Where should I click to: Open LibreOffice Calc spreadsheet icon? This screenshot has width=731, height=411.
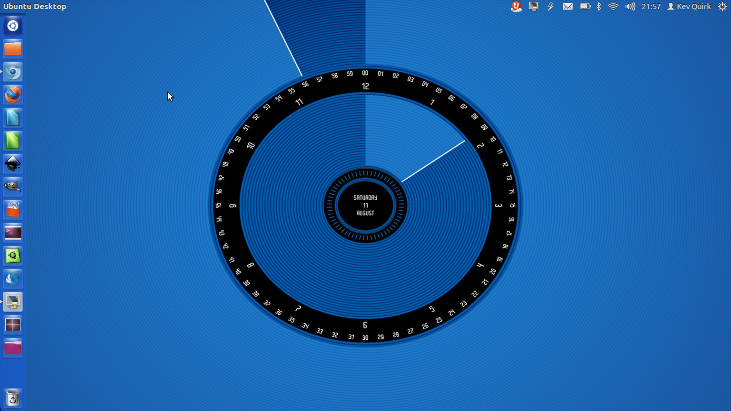click(13, 141)
